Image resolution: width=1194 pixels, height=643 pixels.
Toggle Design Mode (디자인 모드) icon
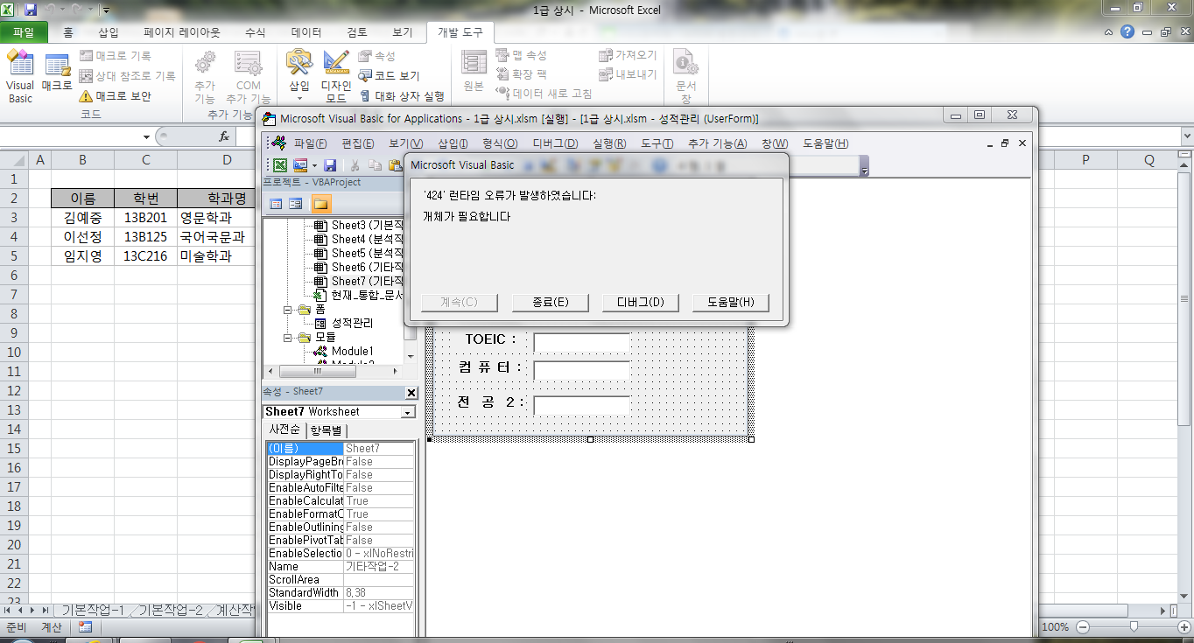[336, 75]
